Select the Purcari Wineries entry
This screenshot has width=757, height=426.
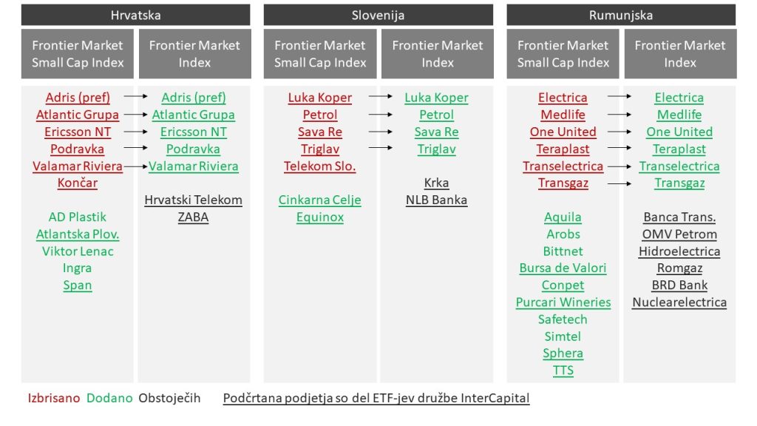(x=563, y=302)
